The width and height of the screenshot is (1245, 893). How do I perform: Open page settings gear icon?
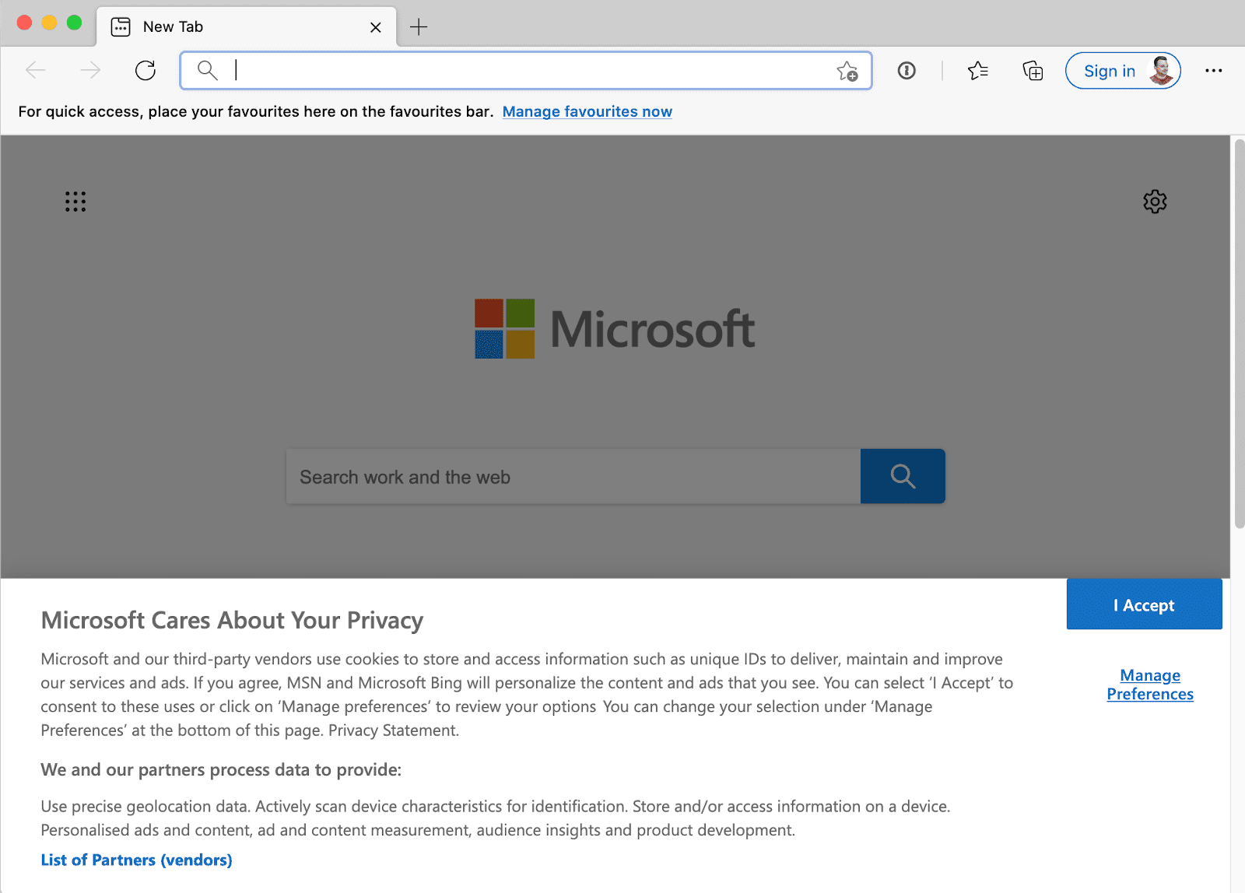pyautogui.click(x=1155, y=201)
